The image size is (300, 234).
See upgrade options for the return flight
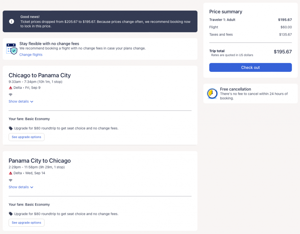tap(26, 223)
